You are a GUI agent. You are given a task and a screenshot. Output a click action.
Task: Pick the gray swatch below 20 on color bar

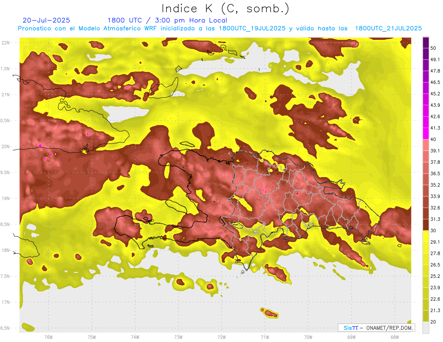tap(426, 328)
